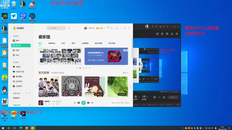
Task: Download current song using arrow icon
Action: point(50,104)
